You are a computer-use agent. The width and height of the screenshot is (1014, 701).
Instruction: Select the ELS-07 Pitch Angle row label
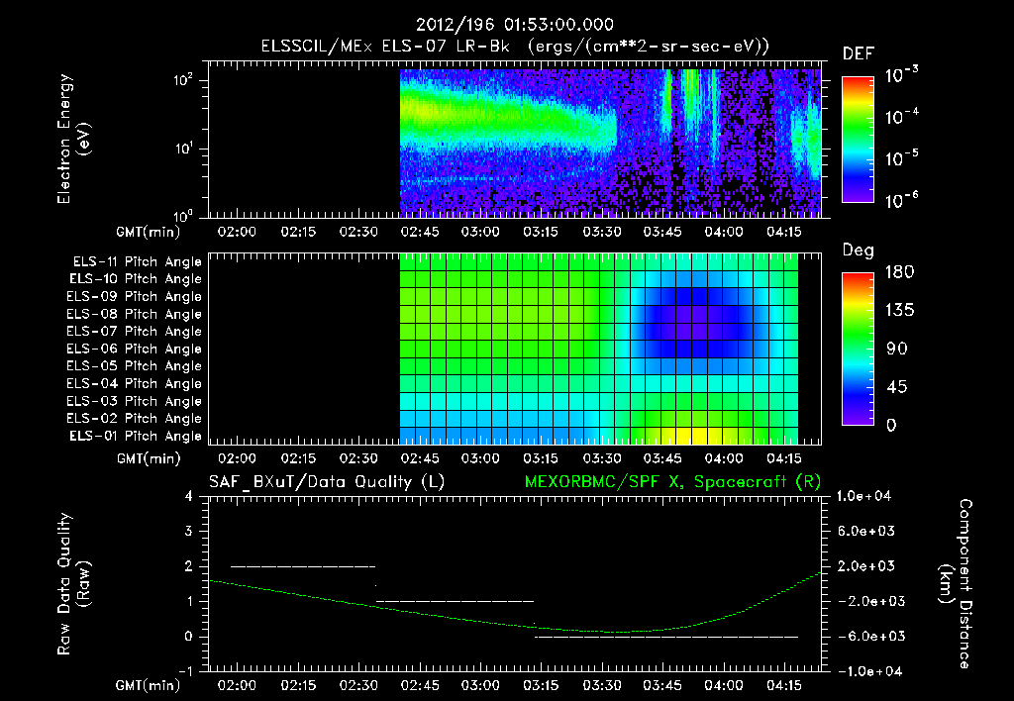[135, 331]
